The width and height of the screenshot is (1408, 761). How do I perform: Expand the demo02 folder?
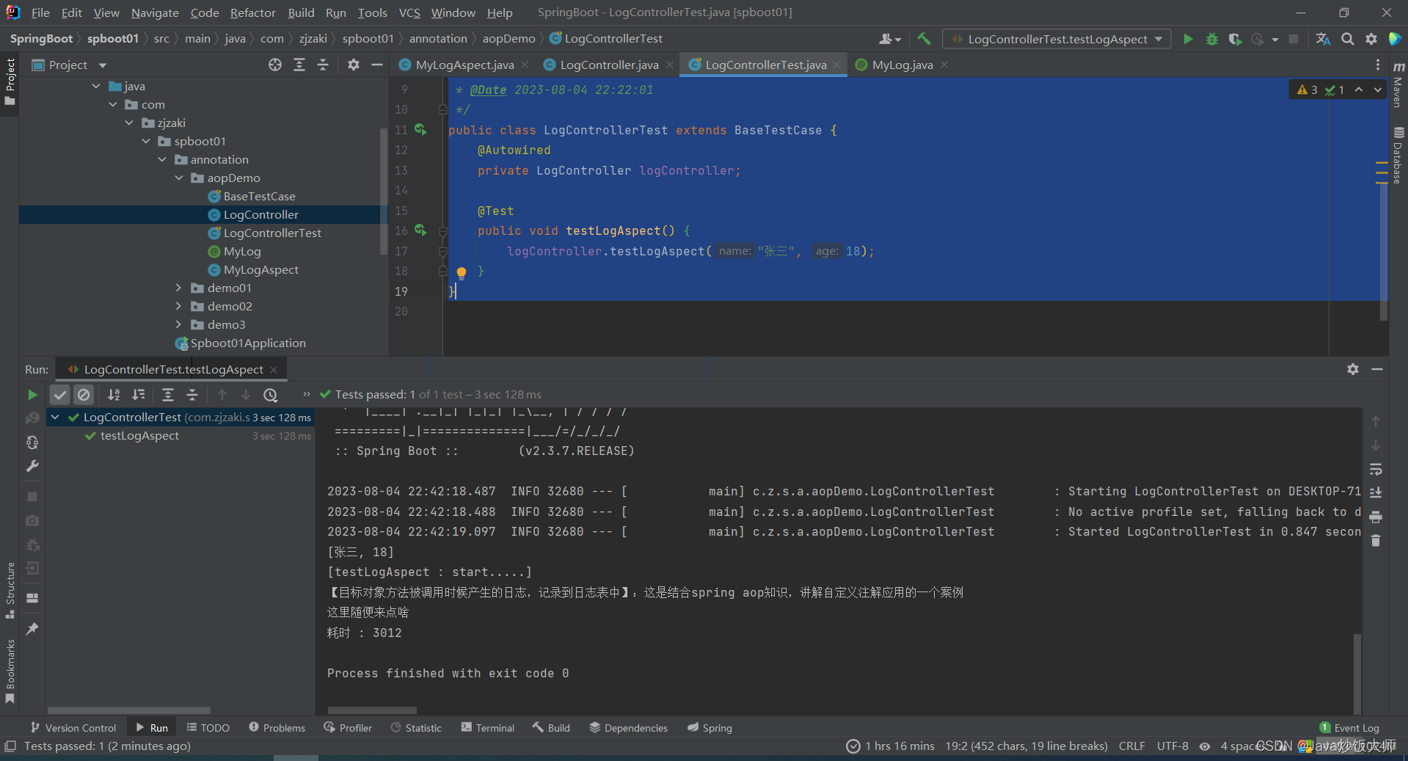tap(178, 306)
